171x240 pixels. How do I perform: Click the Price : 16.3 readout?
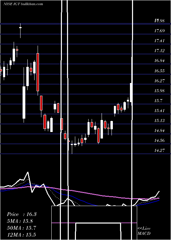click(x=22, y=214)
